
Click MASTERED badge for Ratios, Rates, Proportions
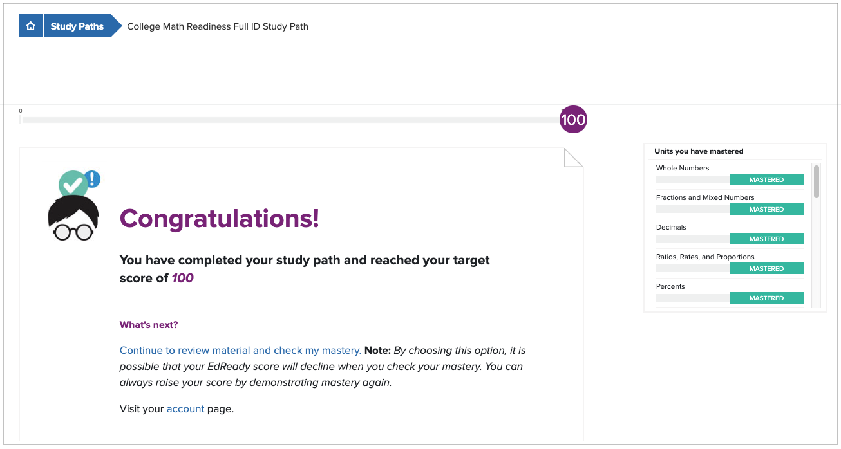[766, 269]
